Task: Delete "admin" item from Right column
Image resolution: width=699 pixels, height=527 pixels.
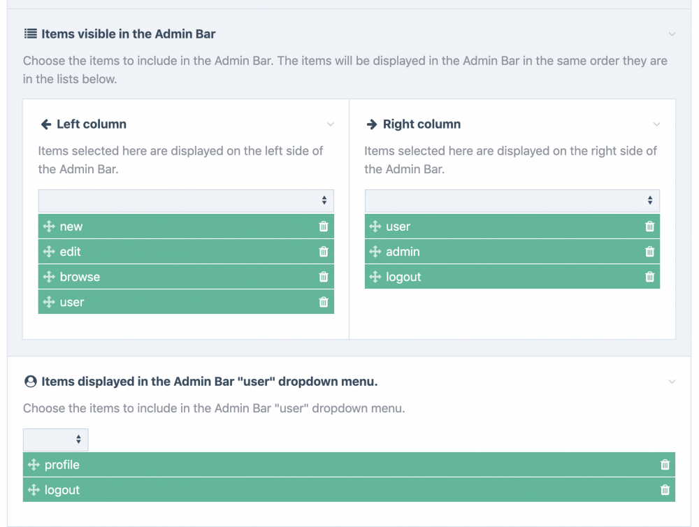Action: click(x=649, y=252)
